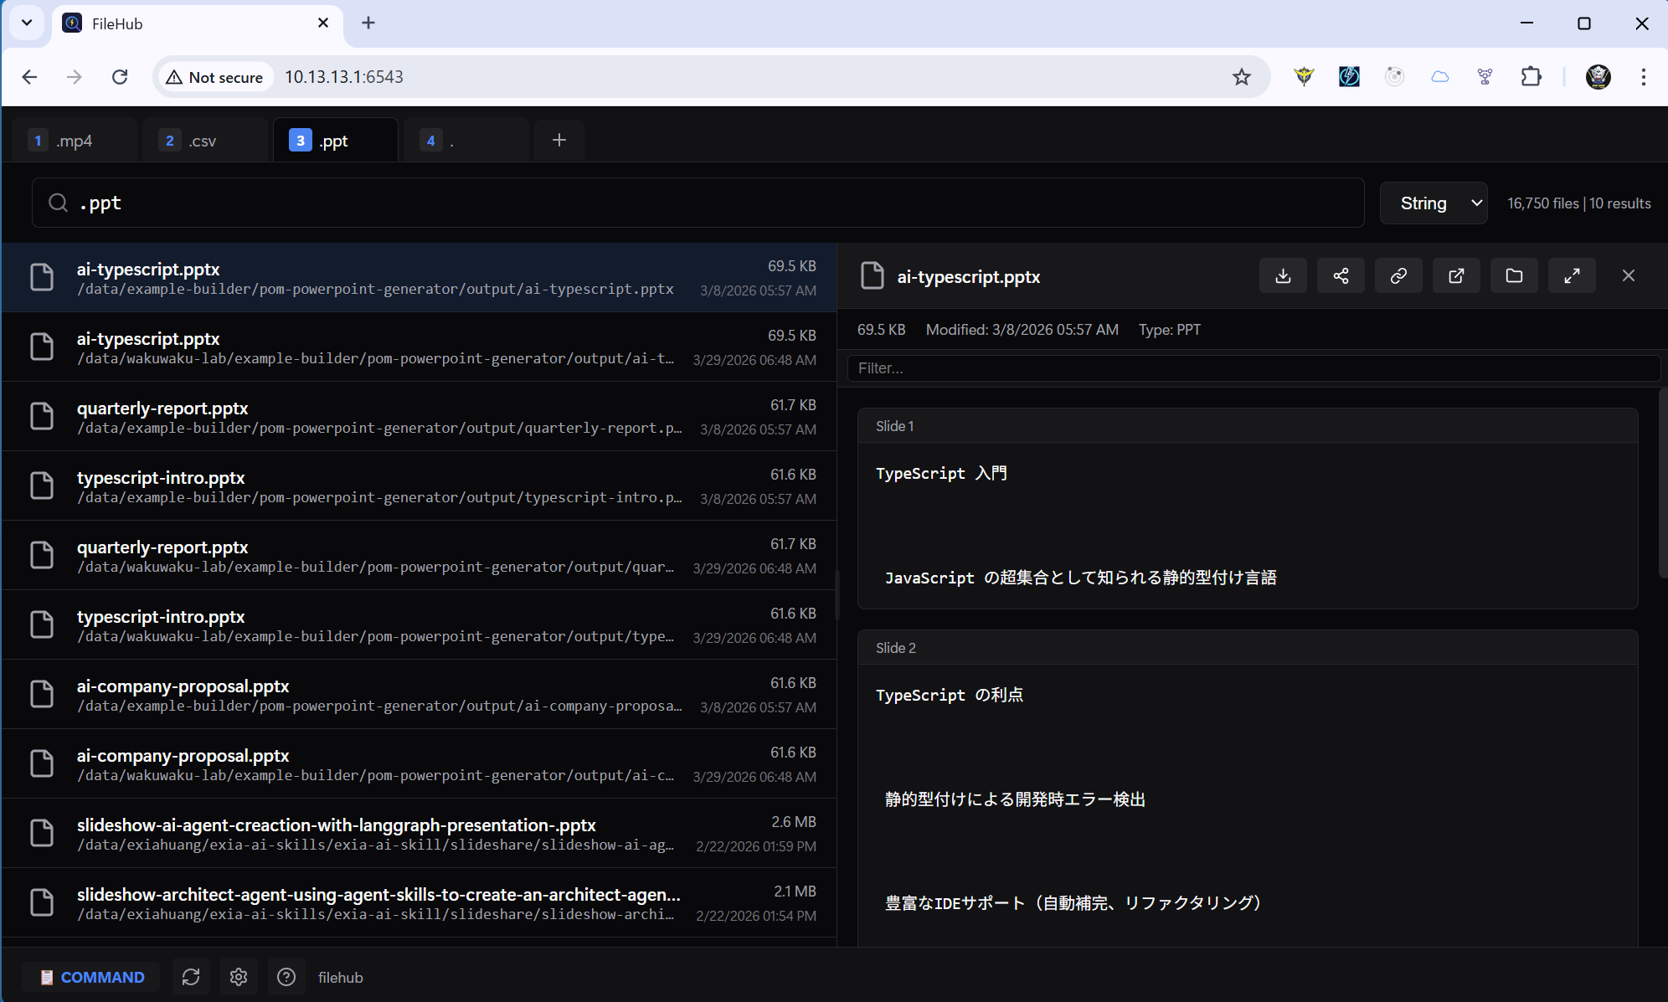Open FileHub settings via the gear icon
This screenshot has width=1668, height=1002.
click(x=239, y=977)
